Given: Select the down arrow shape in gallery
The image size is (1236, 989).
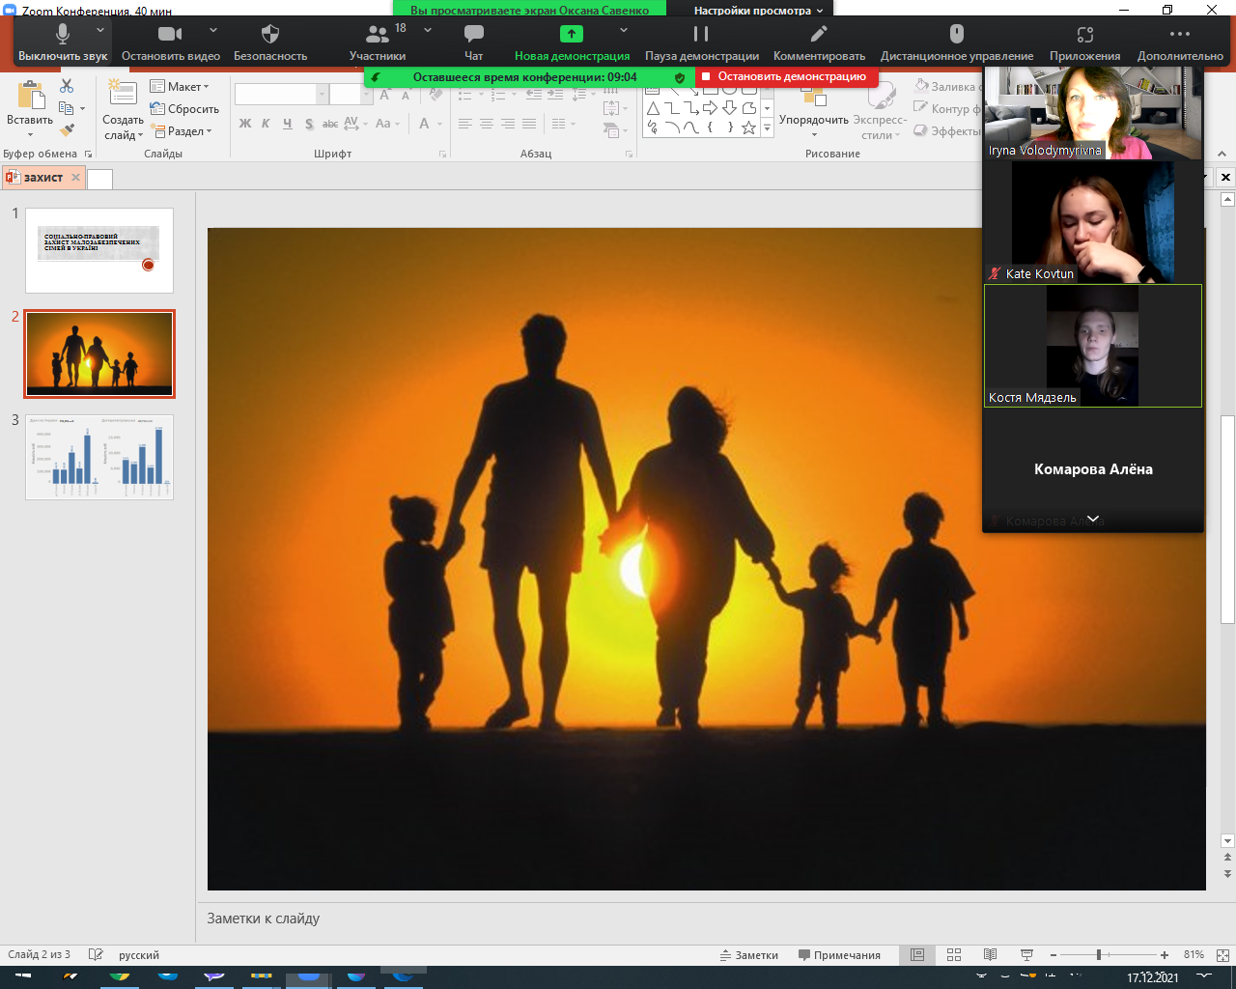Looking at the screenshot, I should [729, 108].
